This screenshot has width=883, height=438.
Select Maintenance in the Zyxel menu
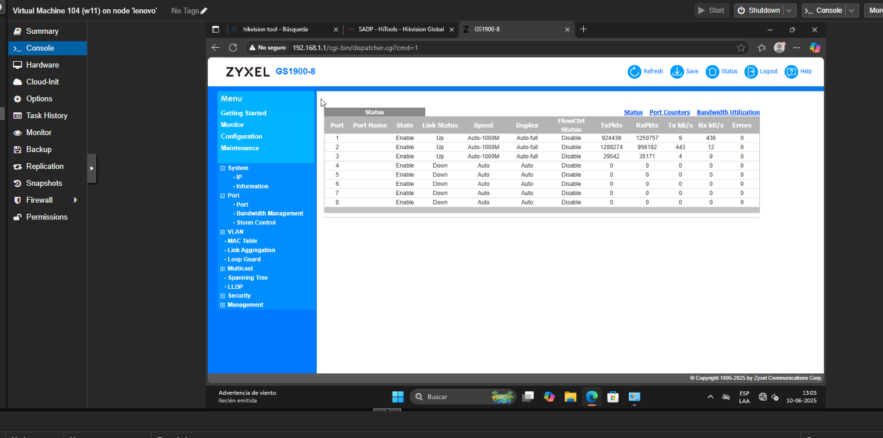[x=240, y=148]
